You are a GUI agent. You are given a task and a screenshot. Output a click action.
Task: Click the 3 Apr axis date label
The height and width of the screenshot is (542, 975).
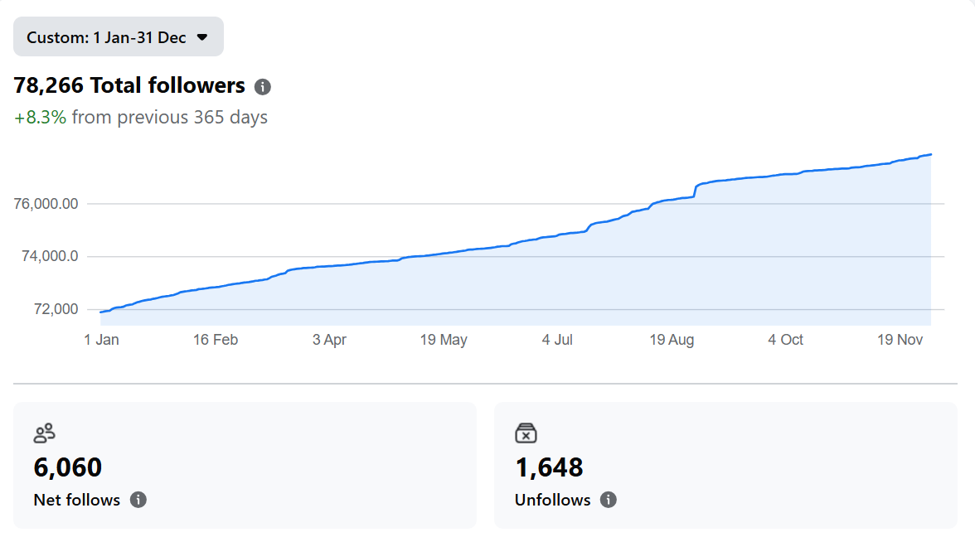(329, 340)
